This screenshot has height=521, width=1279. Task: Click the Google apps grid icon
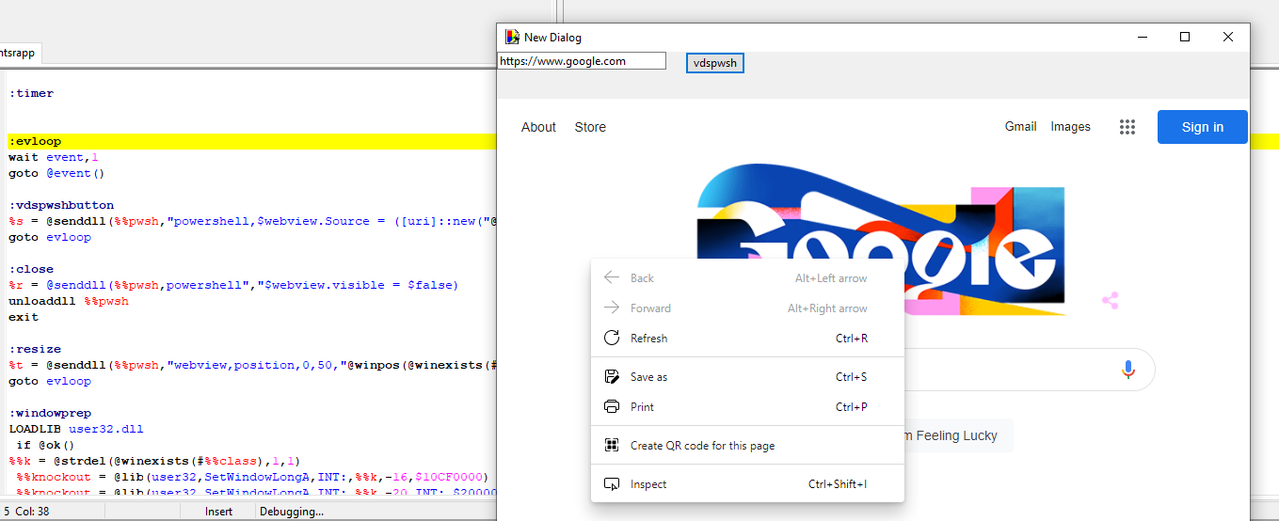tap(1127, 127)
